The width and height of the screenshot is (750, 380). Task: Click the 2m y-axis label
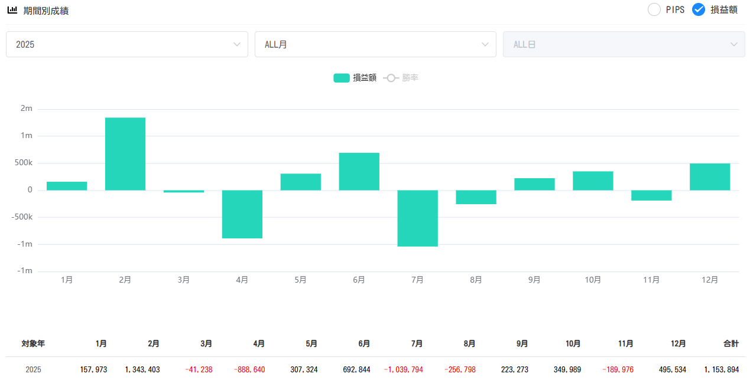(27, 109)
